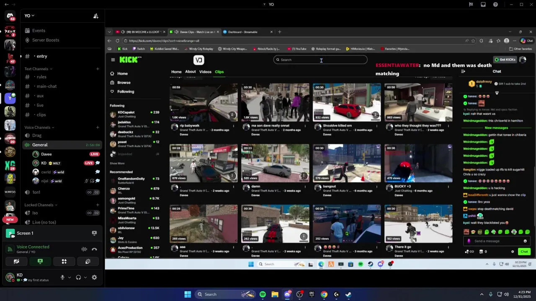Select General voice channel
The height and width of the screenshot is (301, 536).
(62, 145)
